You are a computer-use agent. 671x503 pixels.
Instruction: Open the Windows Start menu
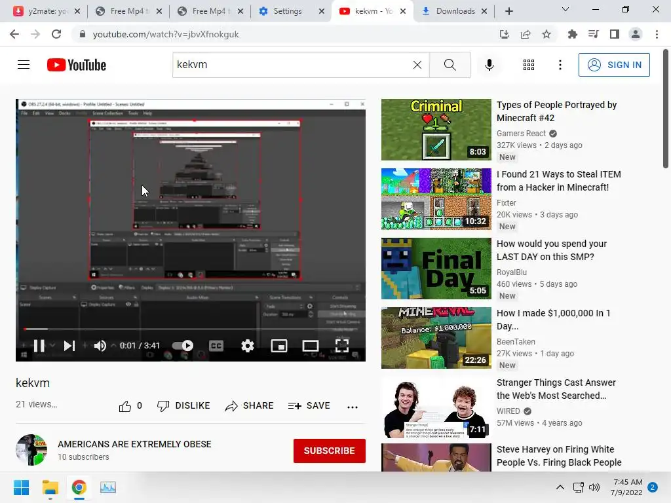click(x=21, y=487)
